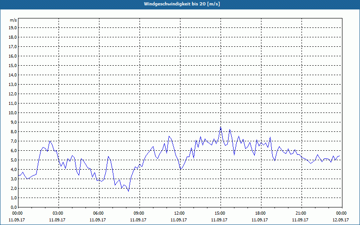The height and width of the screenshot is (225, 360).
Task: Click the 4,0 y-axis label
Action: coord(13,170)
